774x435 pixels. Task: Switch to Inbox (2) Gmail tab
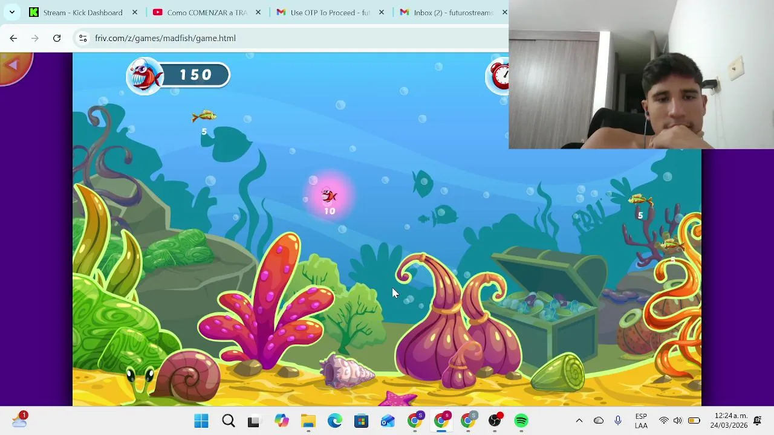click(x=453, y=12)
